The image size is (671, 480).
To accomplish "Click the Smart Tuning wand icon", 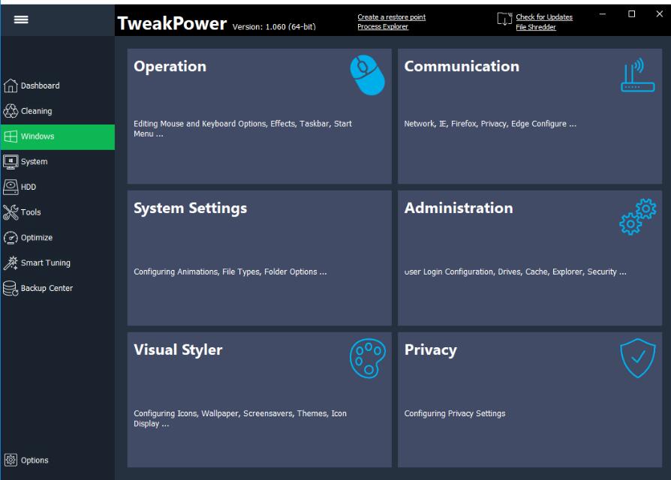I will 11,263.
